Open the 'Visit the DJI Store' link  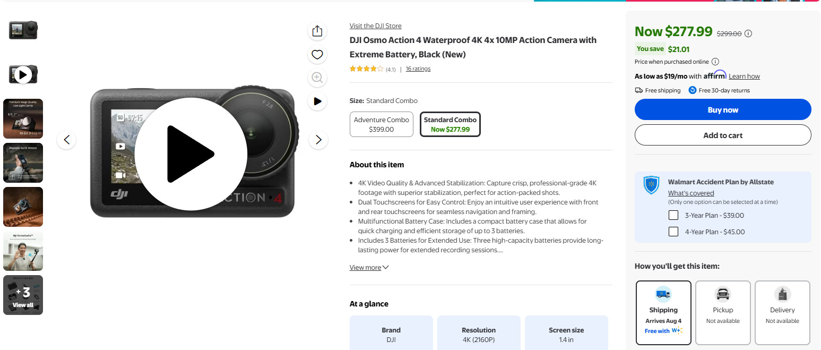tap(375, 26)
